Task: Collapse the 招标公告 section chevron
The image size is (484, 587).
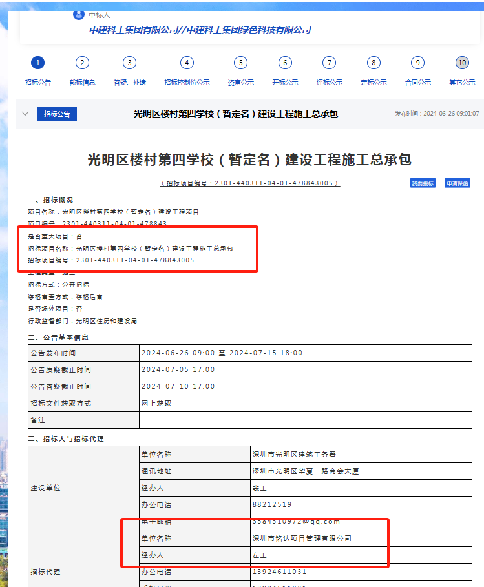Action: (x=25, y=114)
